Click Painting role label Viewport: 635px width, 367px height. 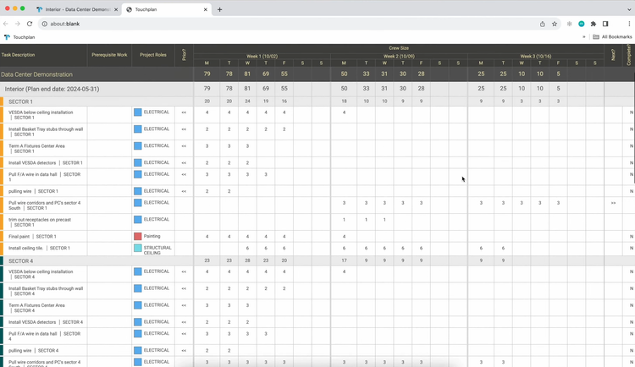tap(152, 236)
